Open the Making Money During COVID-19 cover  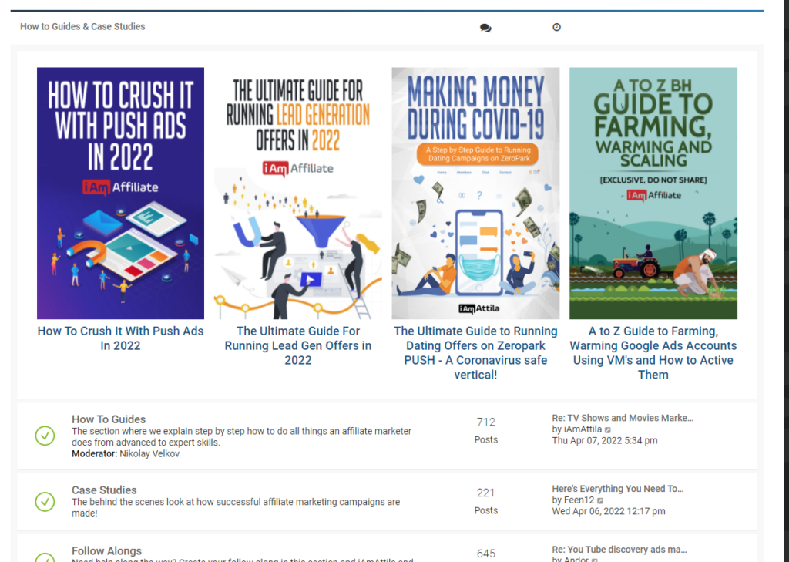(475, 194)
